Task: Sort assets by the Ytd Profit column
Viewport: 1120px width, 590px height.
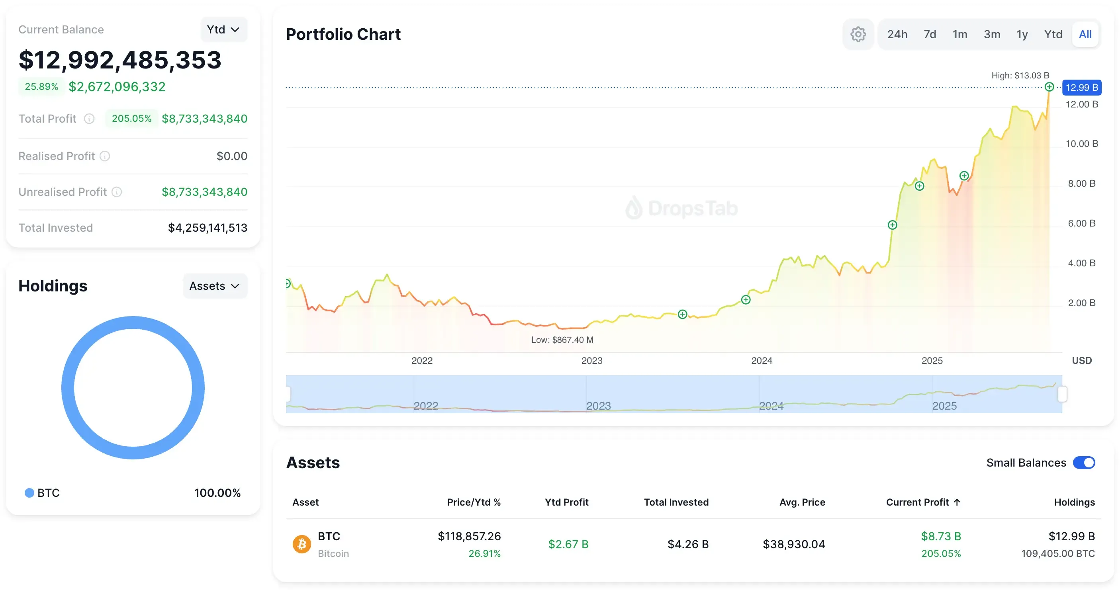Action: coord(566,502)
